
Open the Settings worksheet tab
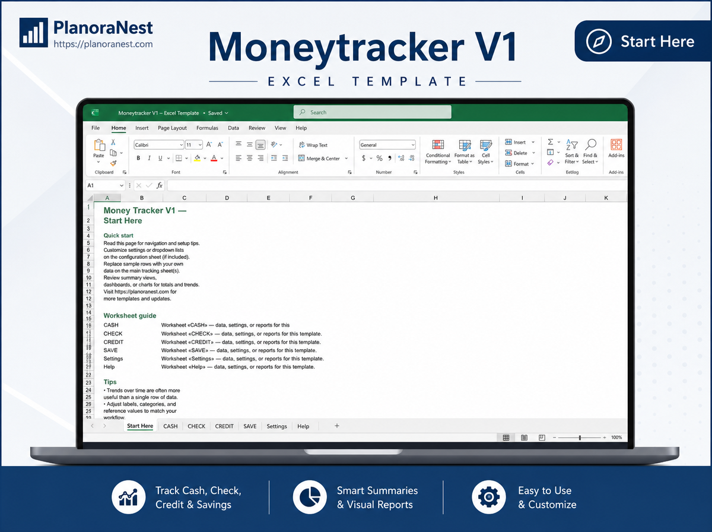[276, 426]
